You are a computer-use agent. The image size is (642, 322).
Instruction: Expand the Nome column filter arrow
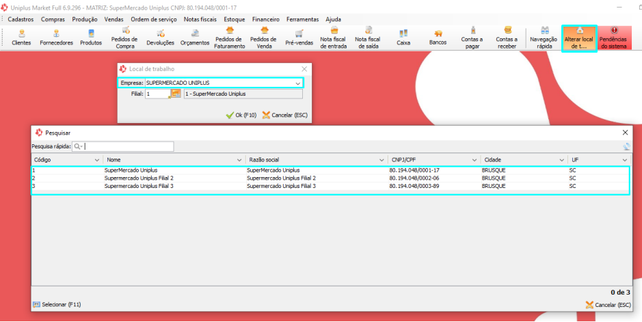[x=239, y=160]
